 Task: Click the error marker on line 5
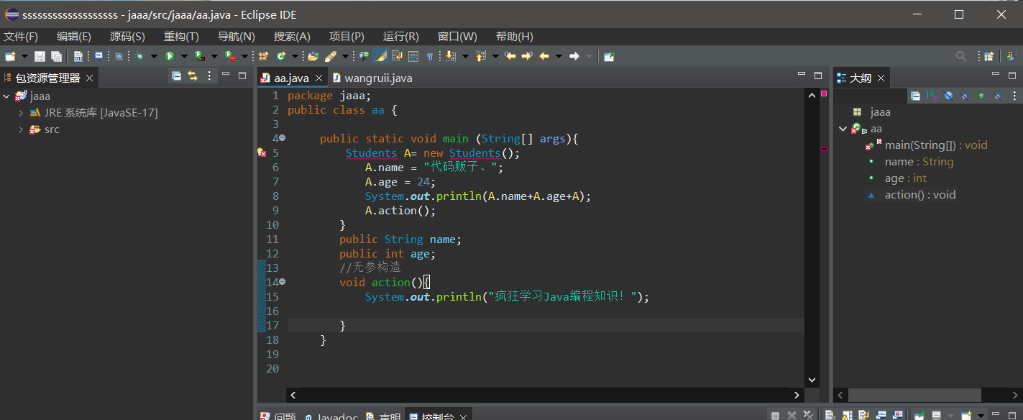coord(262,153)
